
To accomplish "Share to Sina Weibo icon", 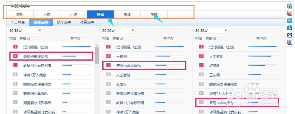I will click(x=290, y=13).
